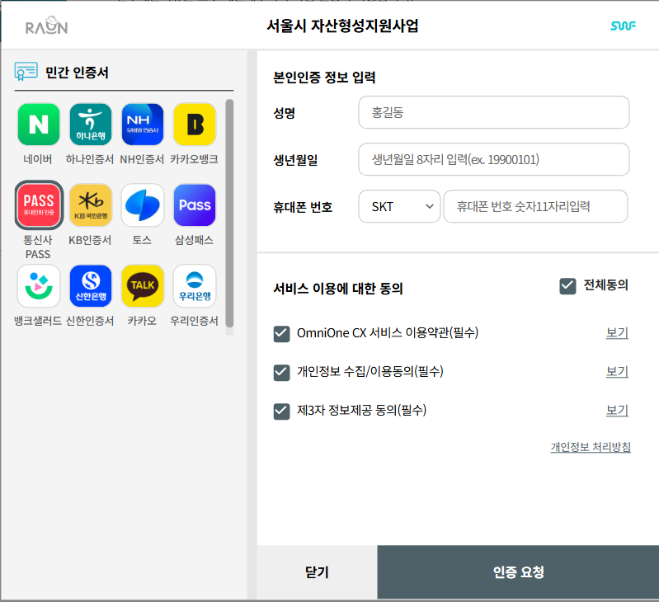Click the 본인인증 정보 입력 heading
This screenshot has height=602, width=659.
coord(324,78)
